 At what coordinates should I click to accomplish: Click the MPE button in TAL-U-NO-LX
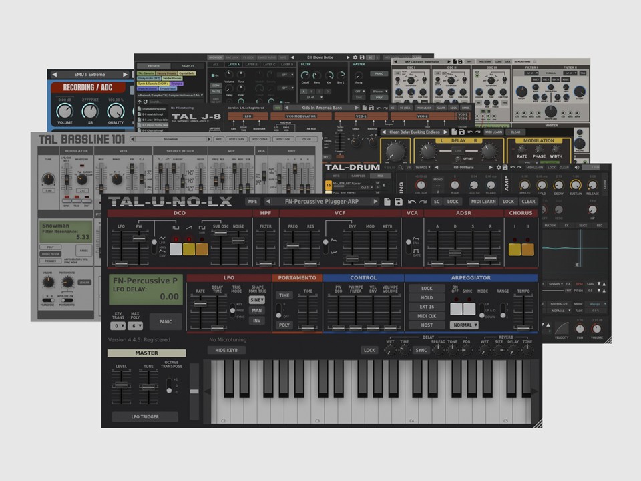click(x=252, y=202)
